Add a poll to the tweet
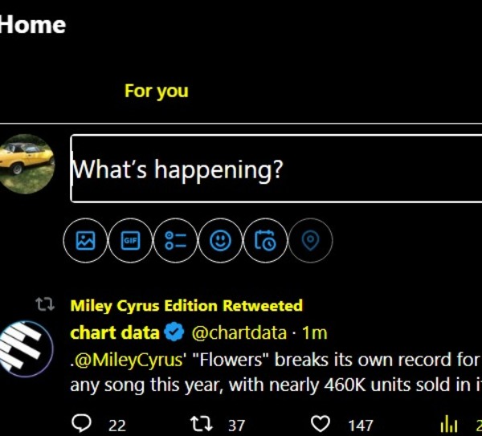The image size is (482, 436). click(175, 240)
